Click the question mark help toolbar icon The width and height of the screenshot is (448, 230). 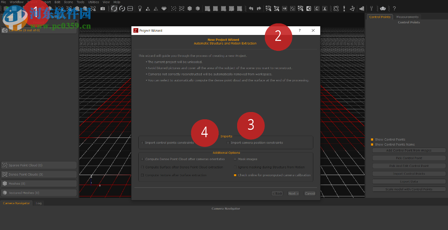[x=394, y=9]
